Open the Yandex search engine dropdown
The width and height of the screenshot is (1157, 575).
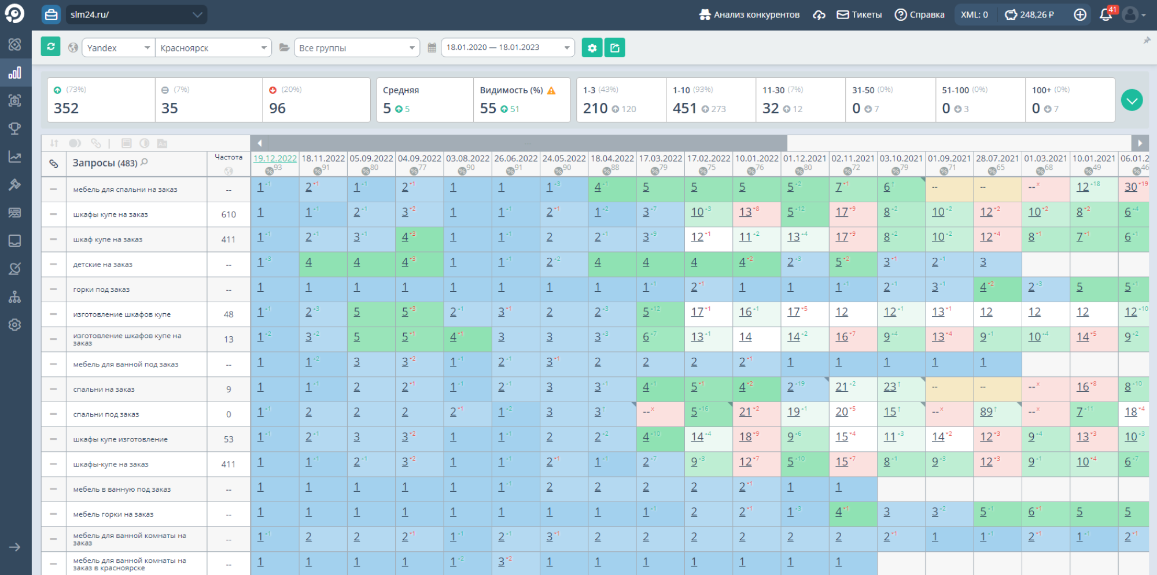pyautogui.click(x=118, y=48)
